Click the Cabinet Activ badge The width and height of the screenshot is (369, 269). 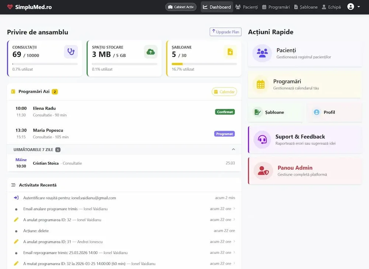point(181,7)
